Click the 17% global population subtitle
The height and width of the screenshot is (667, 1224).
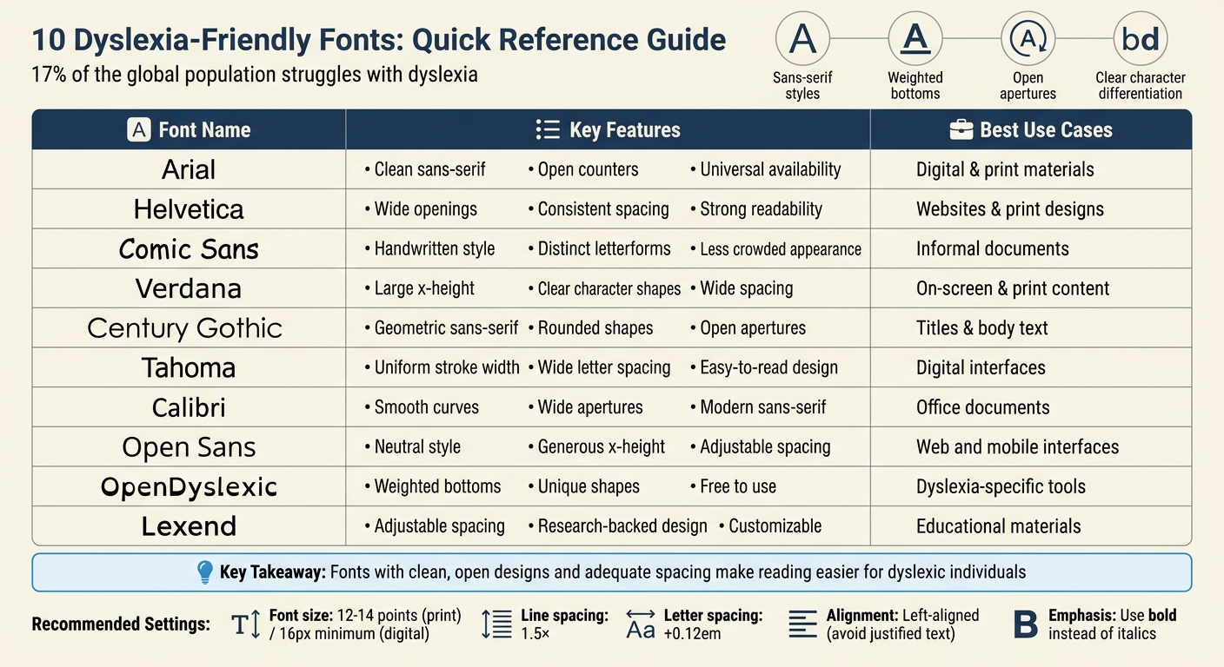255,74
